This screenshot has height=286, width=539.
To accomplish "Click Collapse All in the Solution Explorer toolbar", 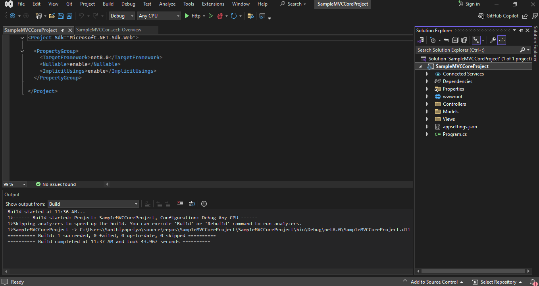I will click(x=455, y=40).
